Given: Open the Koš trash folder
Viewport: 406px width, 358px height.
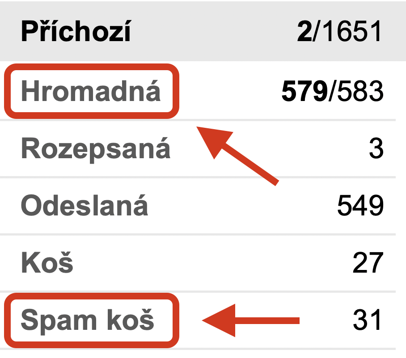Looking at the screenshot, I should [x=47, y=263].
